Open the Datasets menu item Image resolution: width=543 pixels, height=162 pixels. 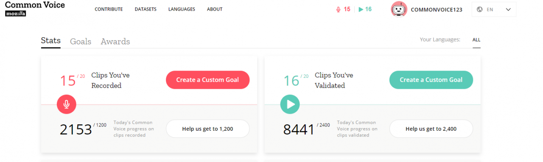pos(146,9)
